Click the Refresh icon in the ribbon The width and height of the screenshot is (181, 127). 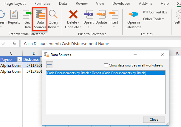tap(2, 14)
